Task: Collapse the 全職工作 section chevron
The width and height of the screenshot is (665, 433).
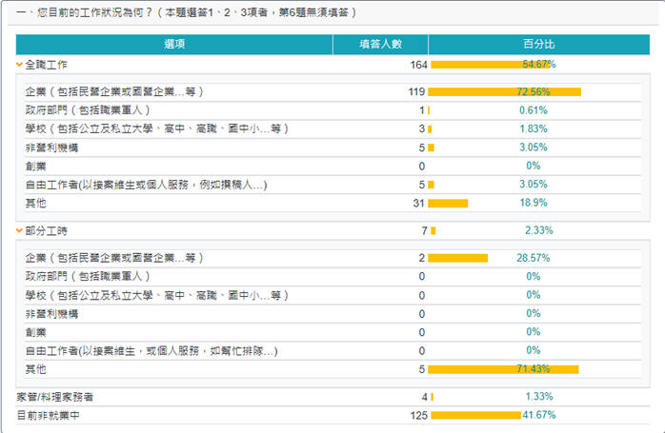Action: click(x=20, y=64)
